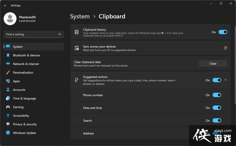Open Windows Update page

point(34,133)
